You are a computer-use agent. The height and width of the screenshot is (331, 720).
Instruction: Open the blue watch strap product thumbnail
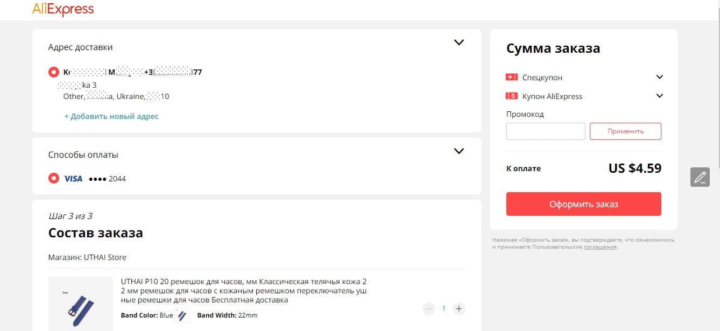(81, 304)
